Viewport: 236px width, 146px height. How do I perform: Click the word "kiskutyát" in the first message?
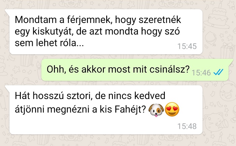pos(53,32)
